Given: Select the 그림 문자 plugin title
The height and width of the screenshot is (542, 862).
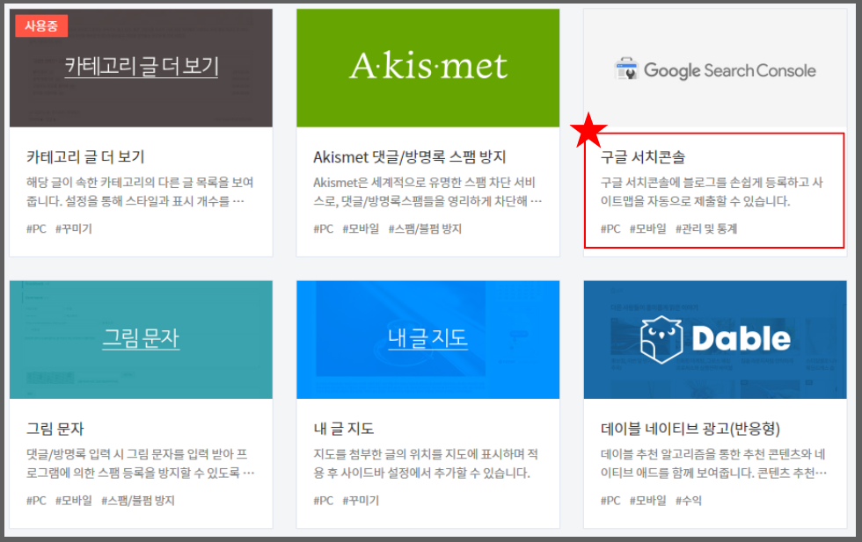Looking at the screenshot, I should click(55, 429).
